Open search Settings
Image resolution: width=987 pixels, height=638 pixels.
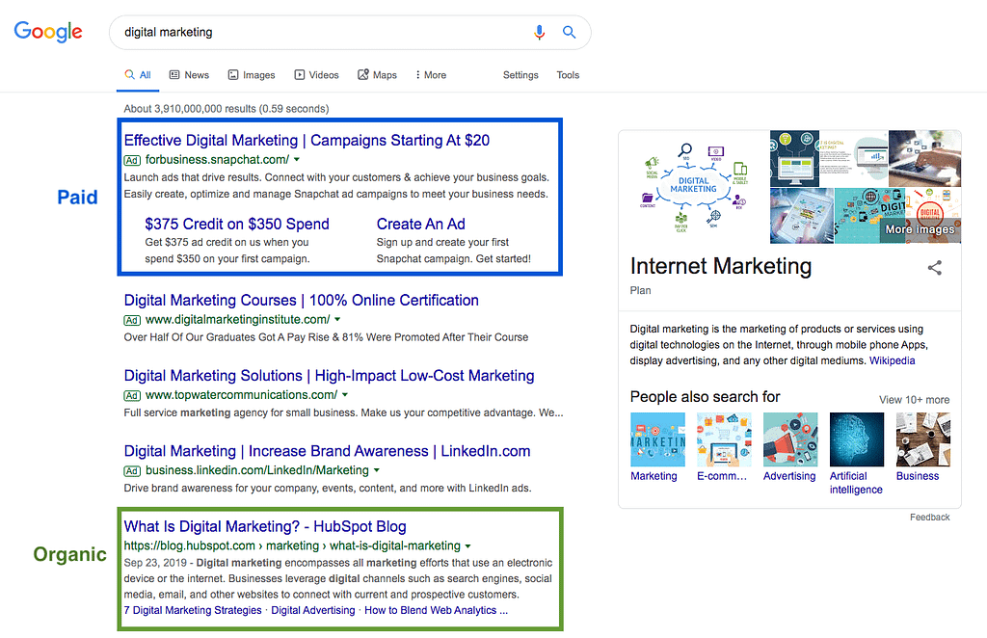point(520,75)
